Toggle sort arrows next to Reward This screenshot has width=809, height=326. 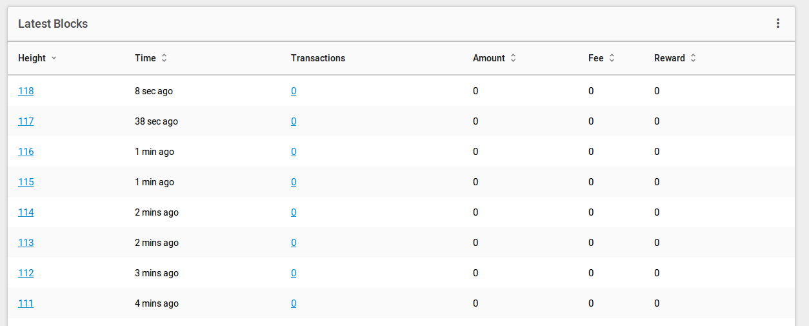tap(693, 58)
